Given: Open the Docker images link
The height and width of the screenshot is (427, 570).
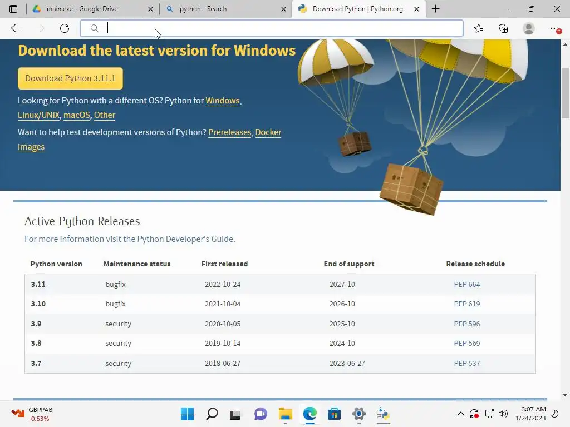Looking at the screenshot, I should [268, 132].
